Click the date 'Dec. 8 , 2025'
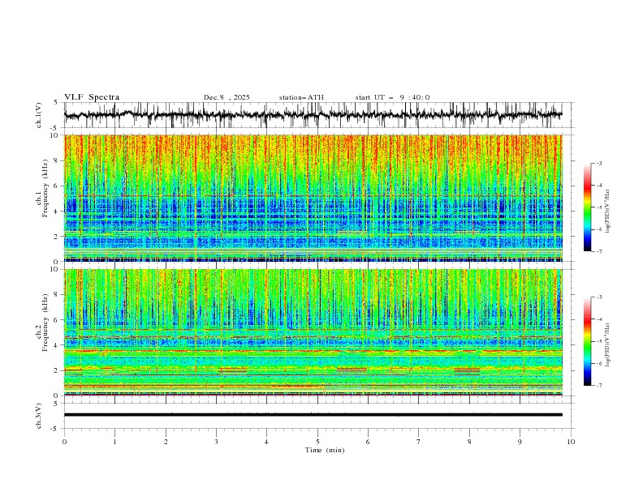The height and width of the screenshot is (496, 643). [x=227, y=97]
